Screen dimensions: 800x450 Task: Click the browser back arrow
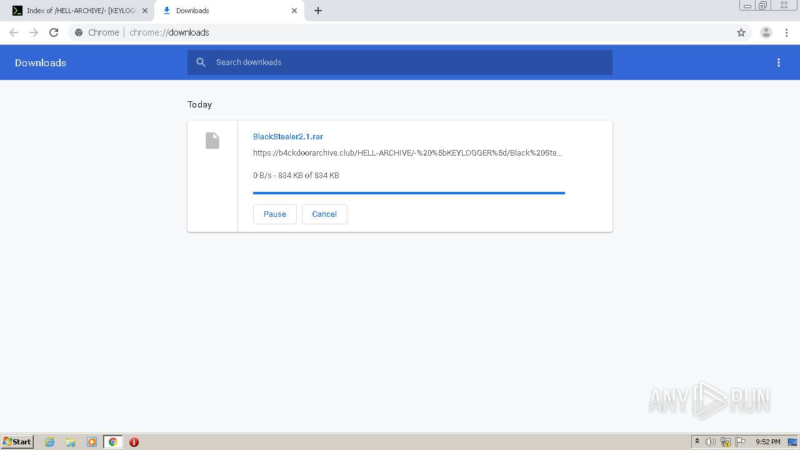[14, 32]
